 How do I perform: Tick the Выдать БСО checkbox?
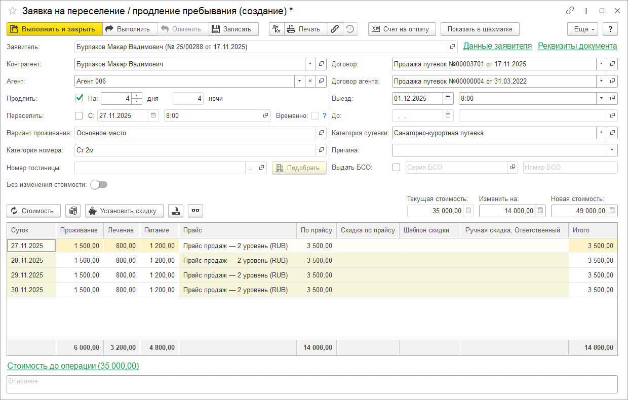(x=396, y=168)
